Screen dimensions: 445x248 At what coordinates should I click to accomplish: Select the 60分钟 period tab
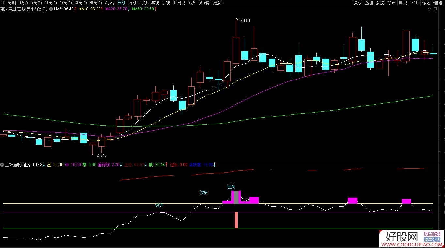click(x=96, y=3)
